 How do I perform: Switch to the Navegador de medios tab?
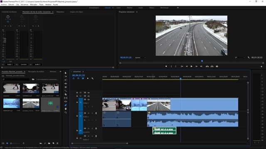[x=36, y=72]
